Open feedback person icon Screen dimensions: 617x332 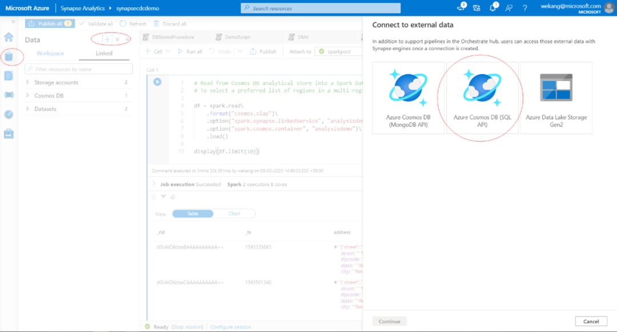coord(509,8)
